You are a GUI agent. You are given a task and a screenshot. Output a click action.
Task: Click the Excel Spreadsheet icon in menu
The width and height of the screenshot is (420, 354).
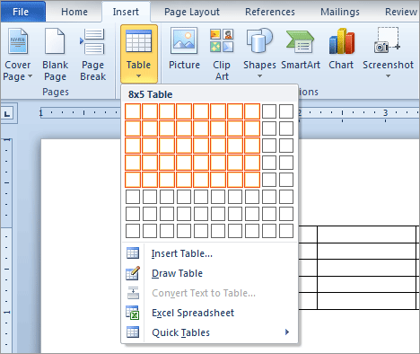tap(133, 313)
